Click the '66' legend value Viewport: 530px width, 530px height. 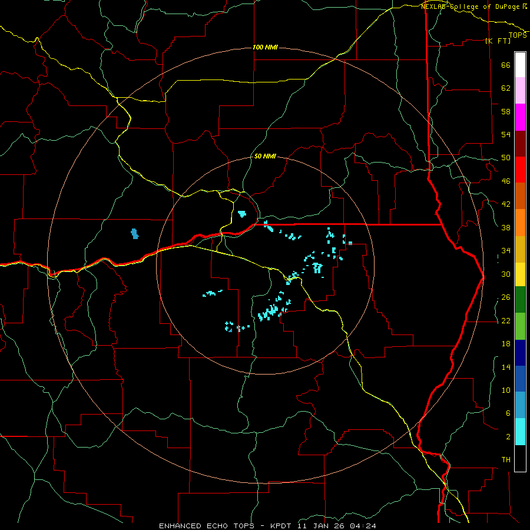(x=506, y=65)
